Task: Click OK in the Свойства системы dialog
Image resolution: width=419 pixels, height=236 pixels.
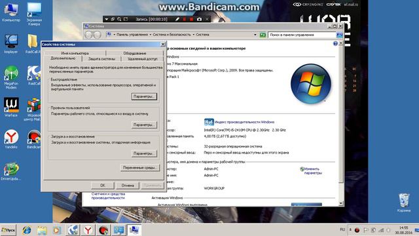Action: tap(103, 186)
